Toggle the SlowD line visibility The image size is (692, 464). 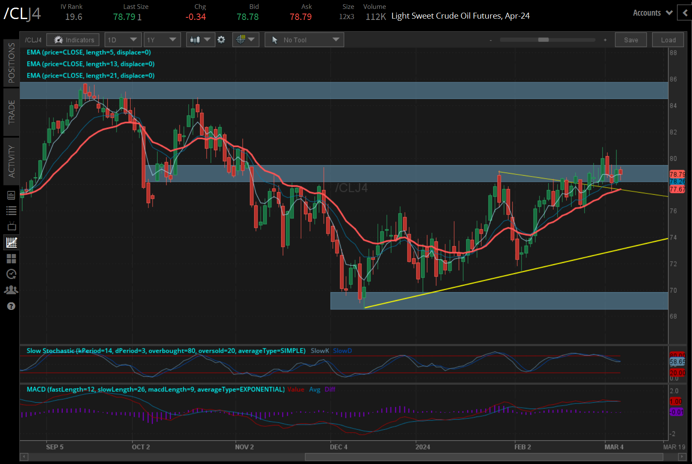click(342, 351)
